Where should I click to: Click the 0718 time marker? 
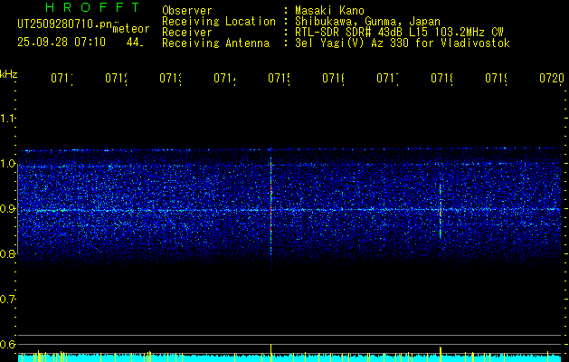point(441,78)
